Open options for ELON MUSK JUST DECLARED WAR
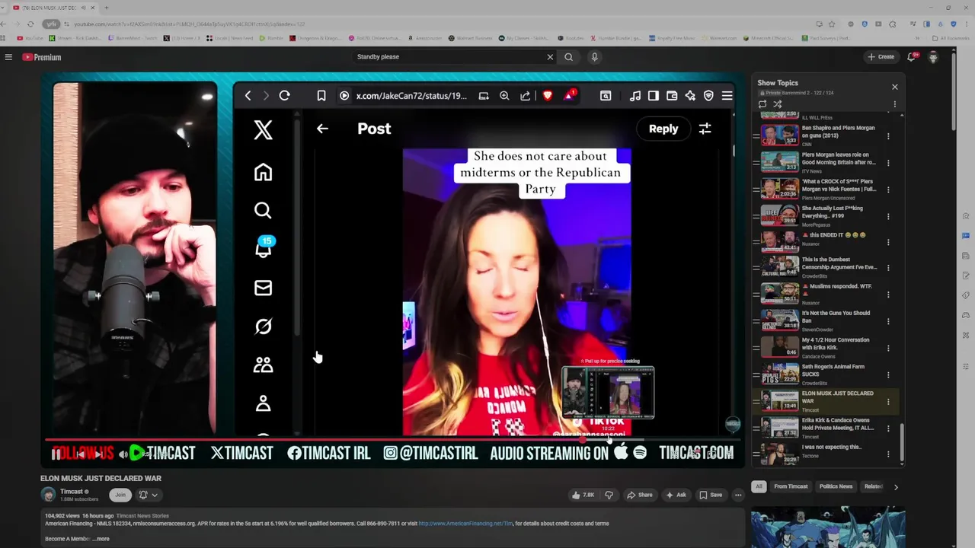 (x=888, y=401)
